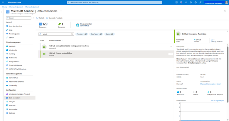Click the details pane vertical scrollbar
Screen dimensions: 229x121
pyautogui.click(x=228, y=74)
